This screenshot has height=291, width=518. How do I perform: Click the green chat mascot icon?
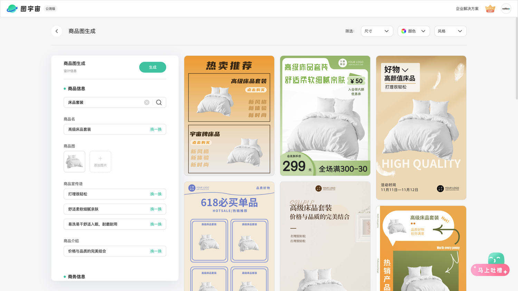(496, 259)
